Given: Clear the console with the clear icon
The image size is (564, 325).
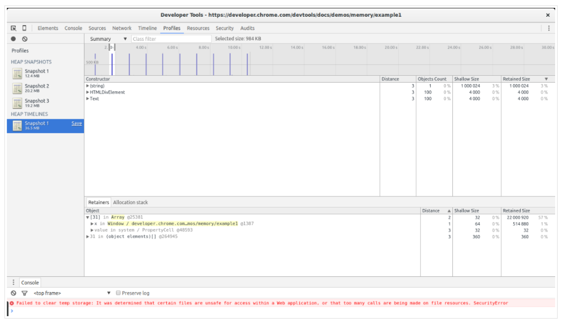Looking at the screenshot, I should click(13, 293).
